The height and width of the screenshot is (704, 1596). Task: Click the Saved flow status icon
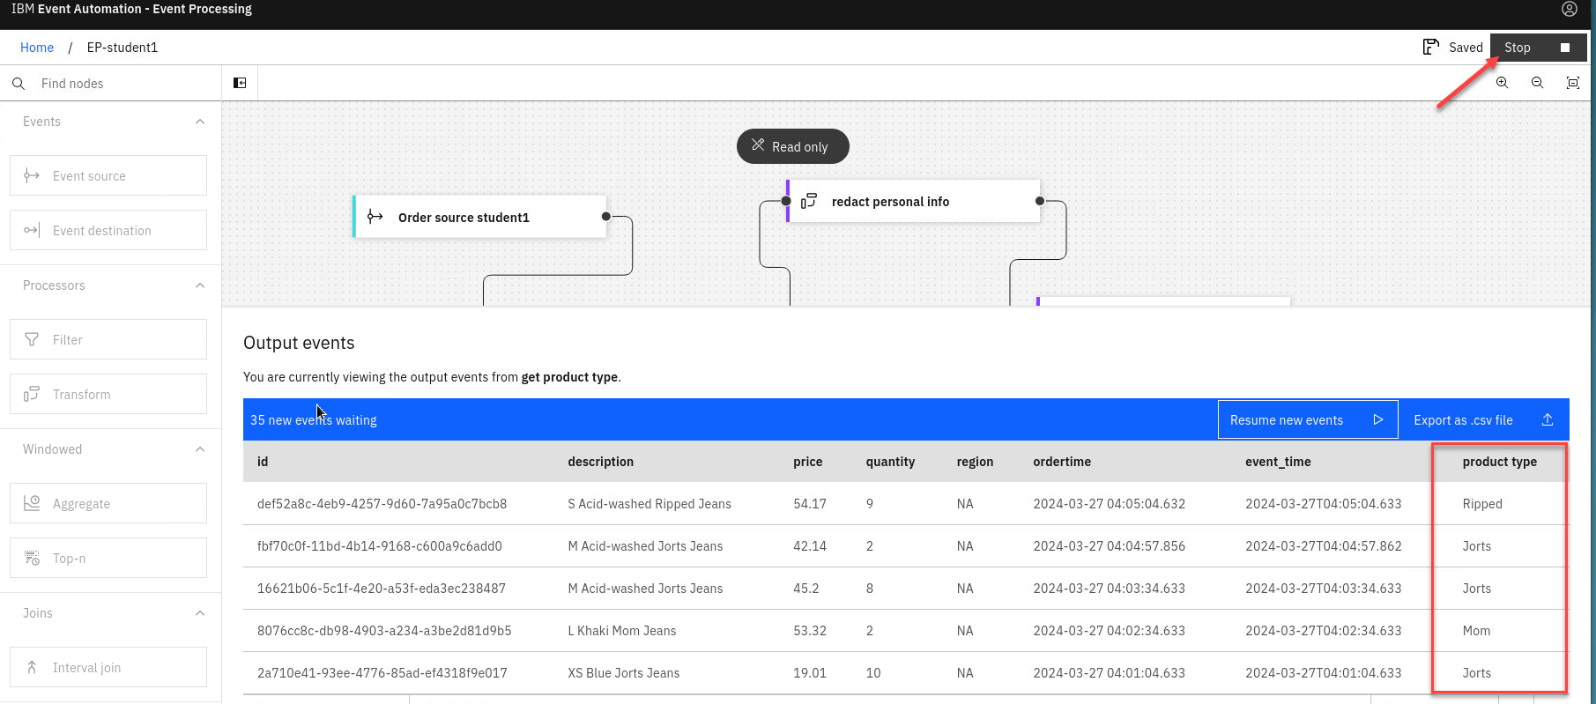click(1430, 47)
